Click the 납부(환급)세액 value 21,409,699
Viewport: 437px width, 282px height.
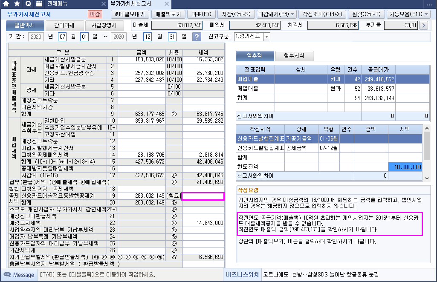pos(203,182)
